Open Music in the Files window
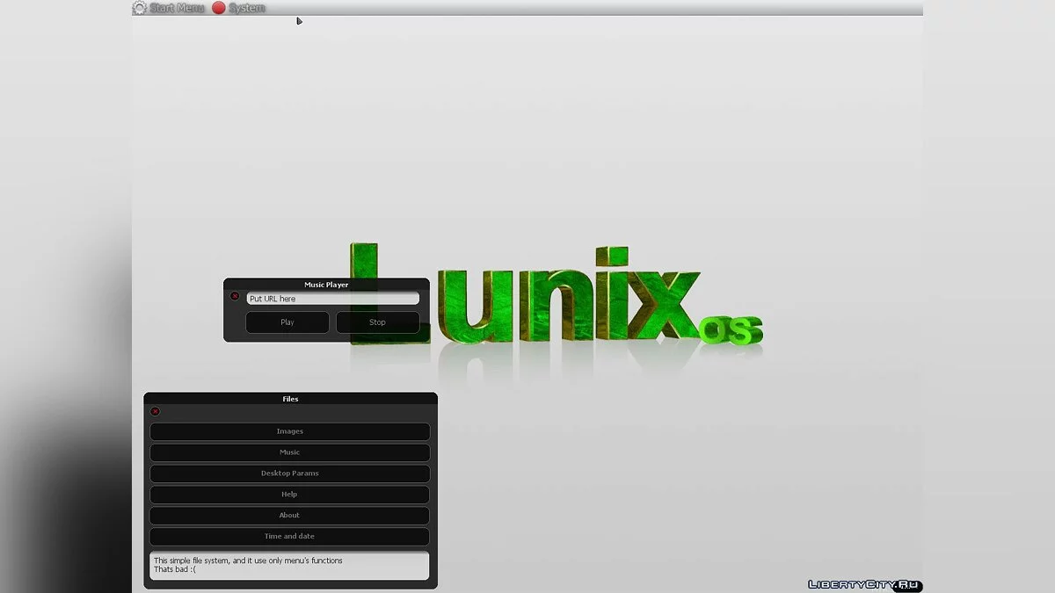1055x593 pixels. pyautogui.click(x=289, y=452)
